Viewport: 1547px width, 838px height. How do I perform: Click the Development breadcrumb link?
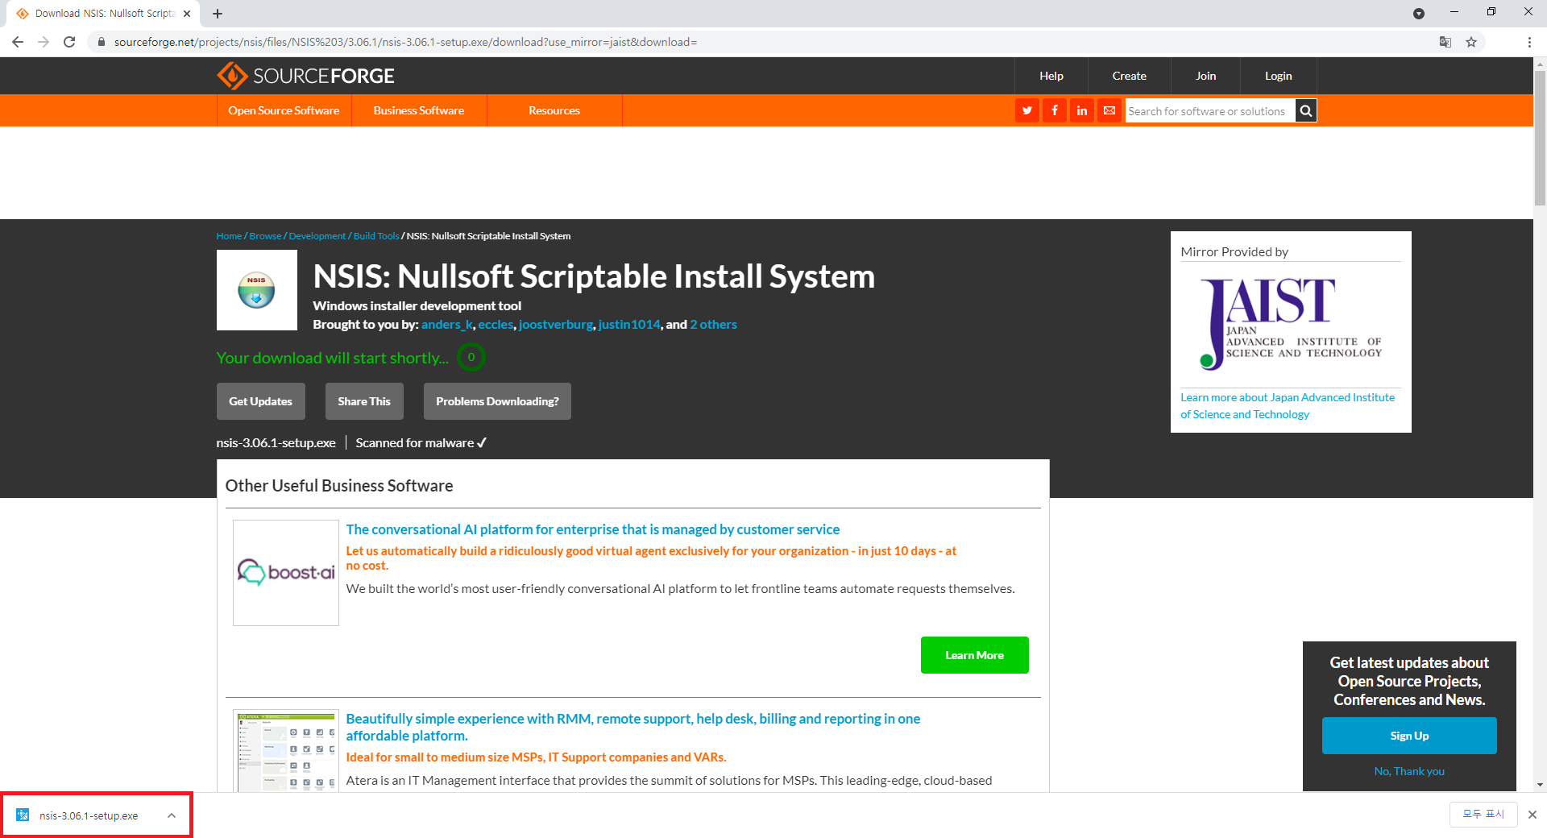coord(317,236)
